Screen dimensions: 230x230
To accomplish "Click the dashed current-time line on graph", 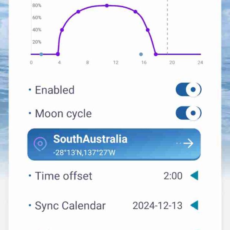I will [168, 27].
